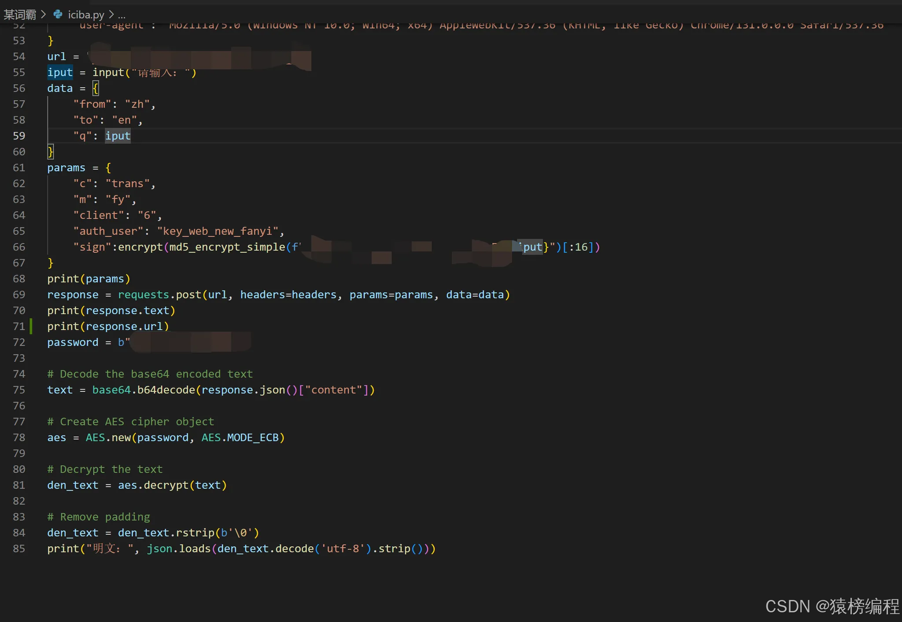Screen dimensions: 902x622
Task: Click the opening brace on line 56
Action: [96, 88]
